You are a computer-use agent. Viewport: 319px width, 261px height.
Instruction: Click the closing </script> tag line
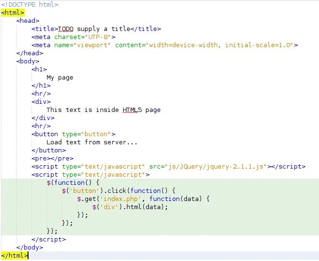point(48,240)
